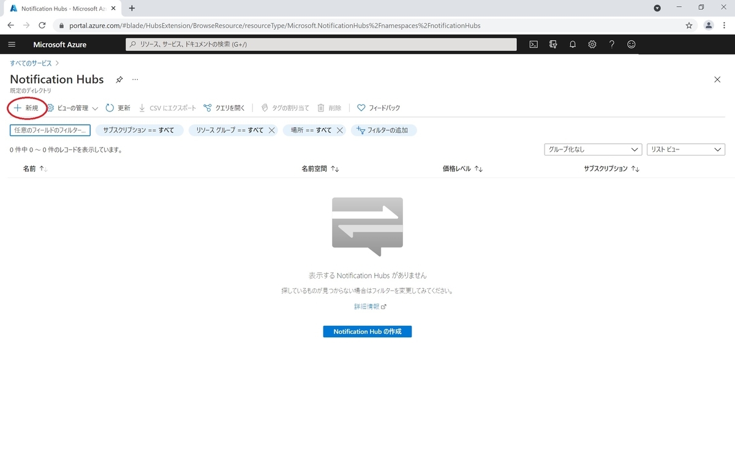Click the browser forward arrow
The height and width of the screenshot is (469, 735).
26,25
